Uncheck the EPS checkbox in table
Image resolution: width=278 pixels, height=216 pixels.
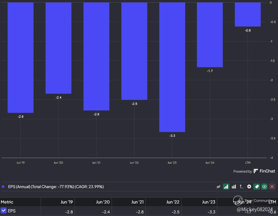point(4,210)
